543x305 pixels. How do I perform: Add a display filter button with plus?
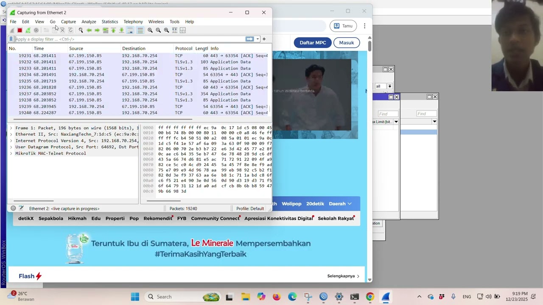(264, 39)
